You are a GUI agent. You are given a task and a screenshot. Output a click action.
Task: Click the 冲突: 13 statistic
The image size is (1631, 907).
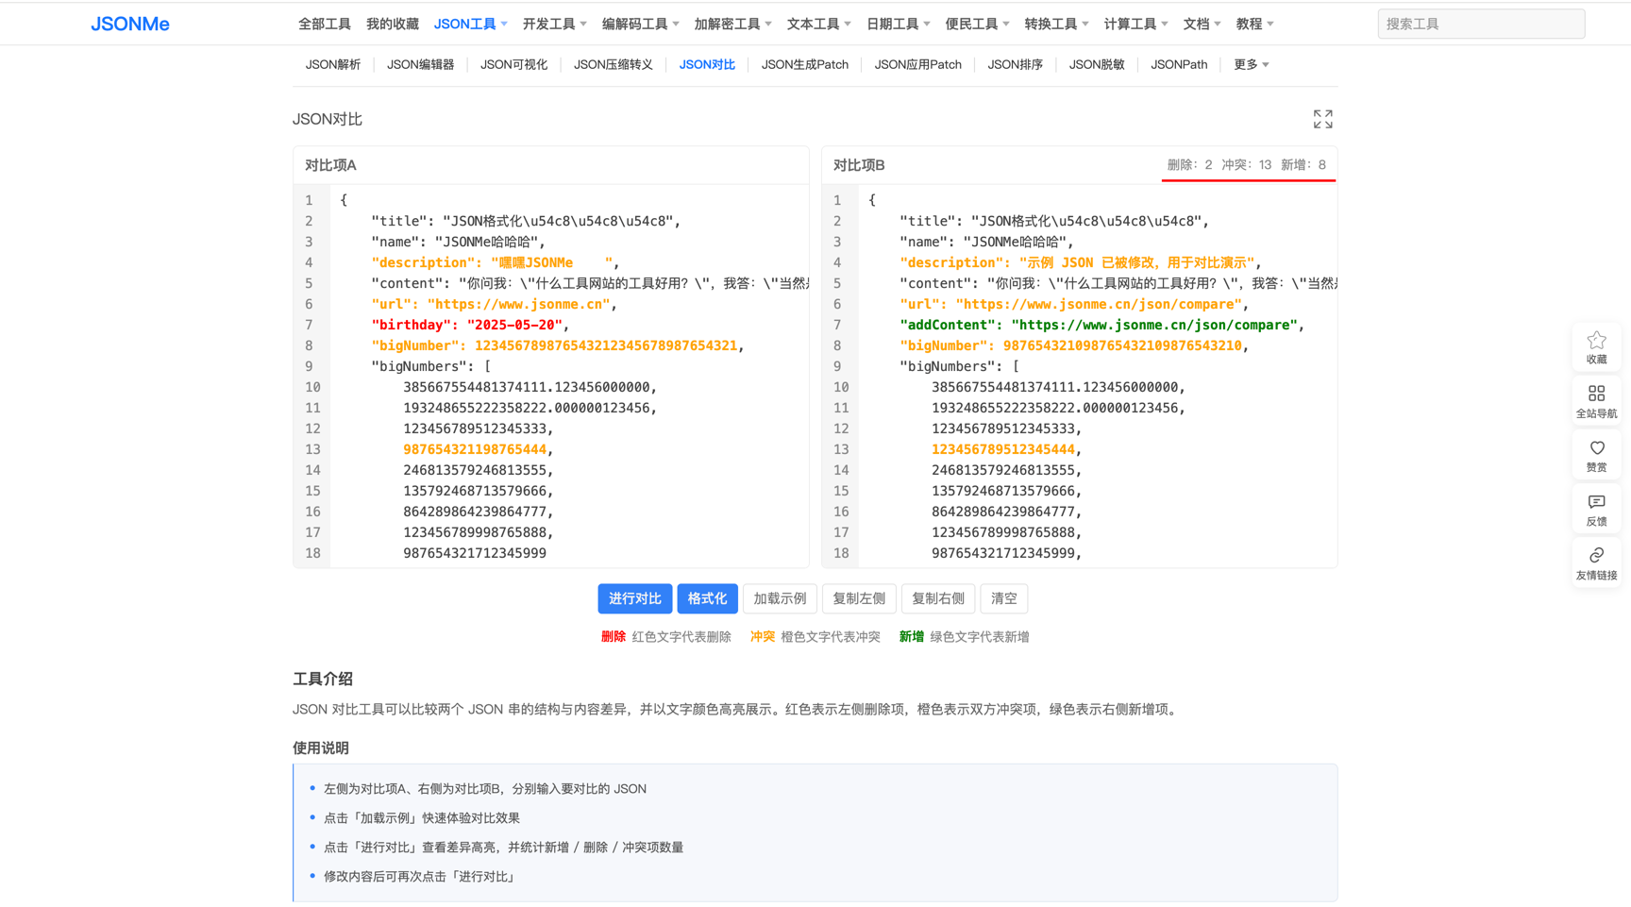[x=1246, y=164]
